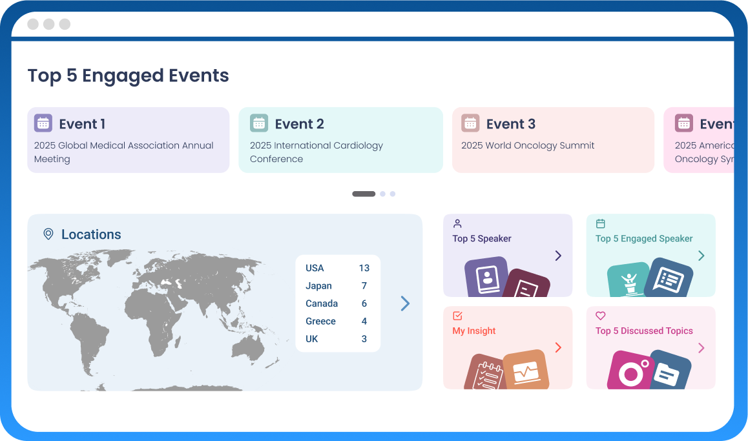Open the 2025 International Cardiology Conference card
This screenshot has width=748, height=441.
[x=340, y=140]
